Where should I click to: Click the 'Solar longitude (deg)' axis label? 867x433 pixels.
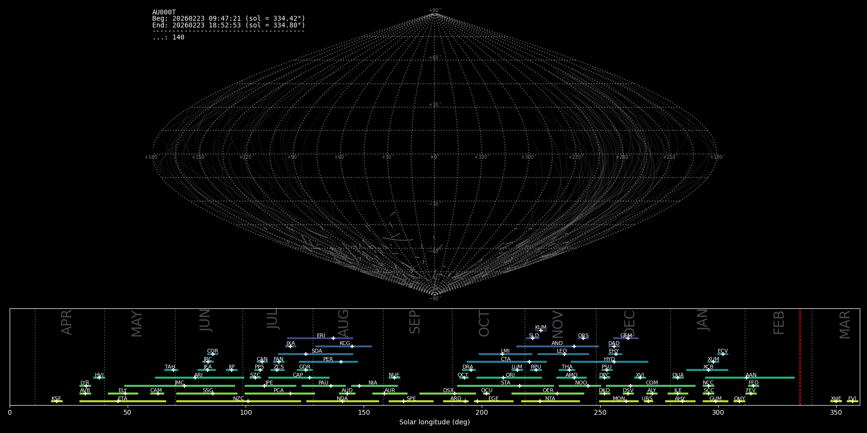[x=434, y=422]
